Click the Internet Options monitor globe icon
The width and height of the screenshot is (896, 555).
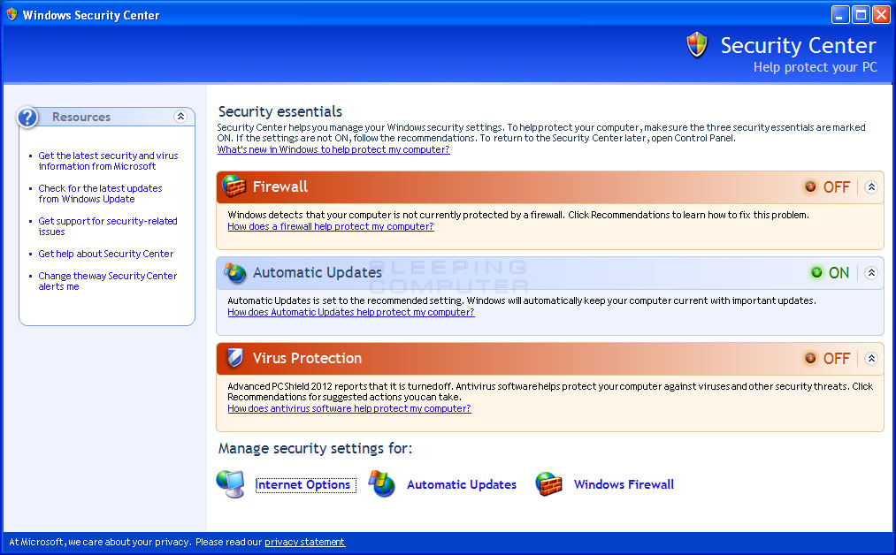pos(231,483)
